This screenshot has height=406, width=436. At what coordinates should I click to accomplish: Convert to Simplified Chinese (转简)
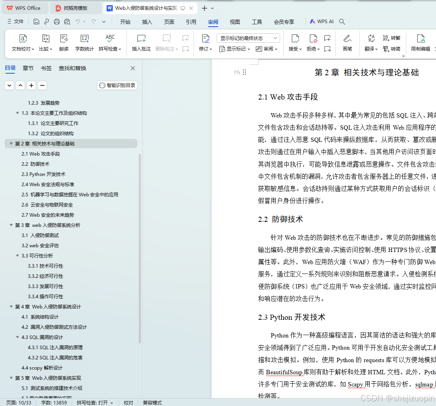(x=392, y=49)
